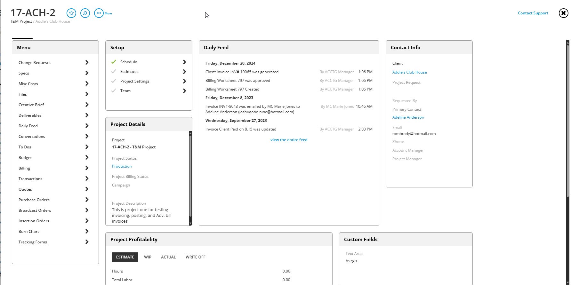The image size is (579, 285).
Task: Click view the entire feed link
Action: [x=289, y=140]
